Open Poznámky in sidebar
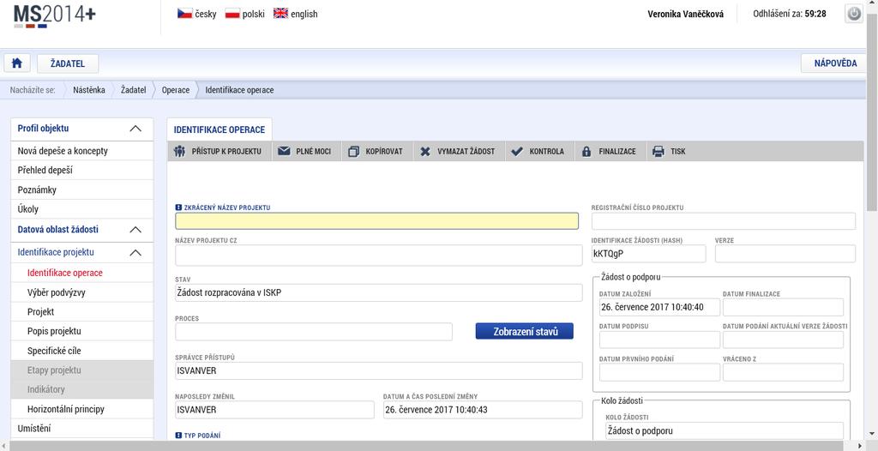This screenshot has height=451, width=878. pos(81,189)
